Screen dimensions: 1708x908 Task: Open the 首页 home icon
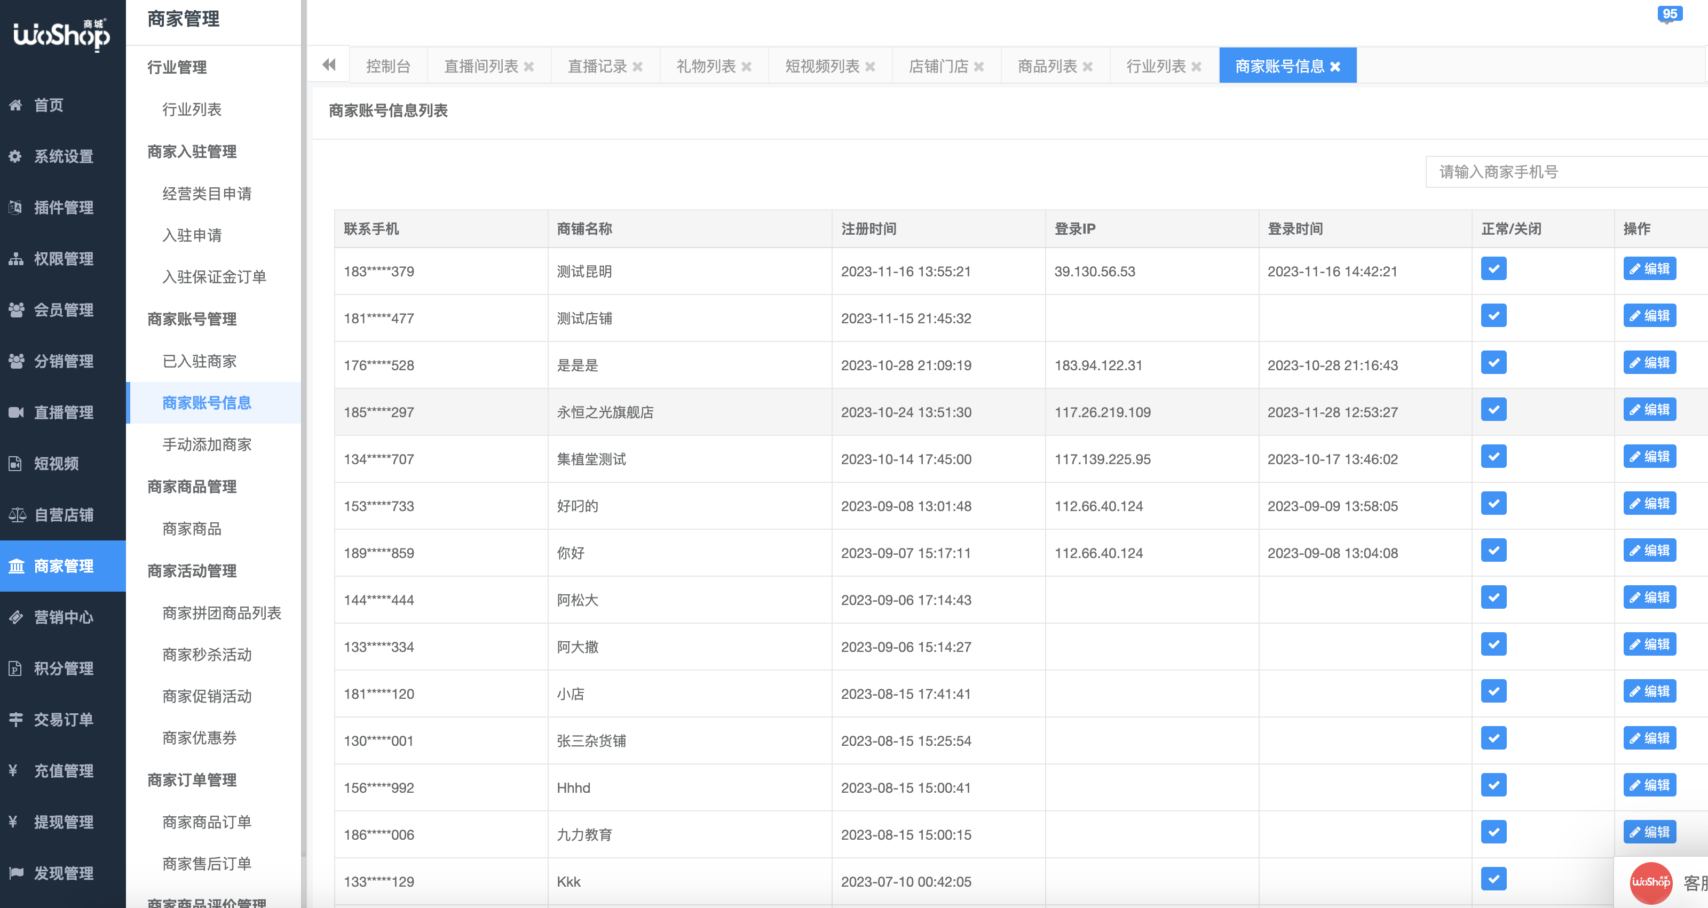(15, 105)
